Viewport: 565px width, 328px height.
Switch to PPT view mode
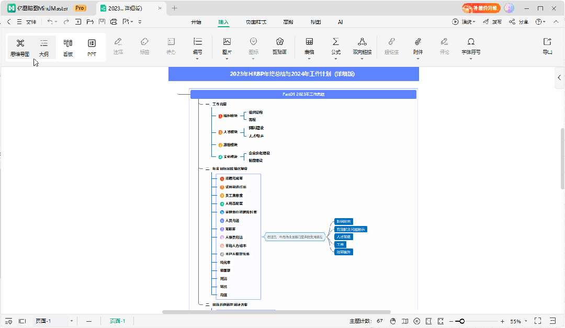pos(92,47)
